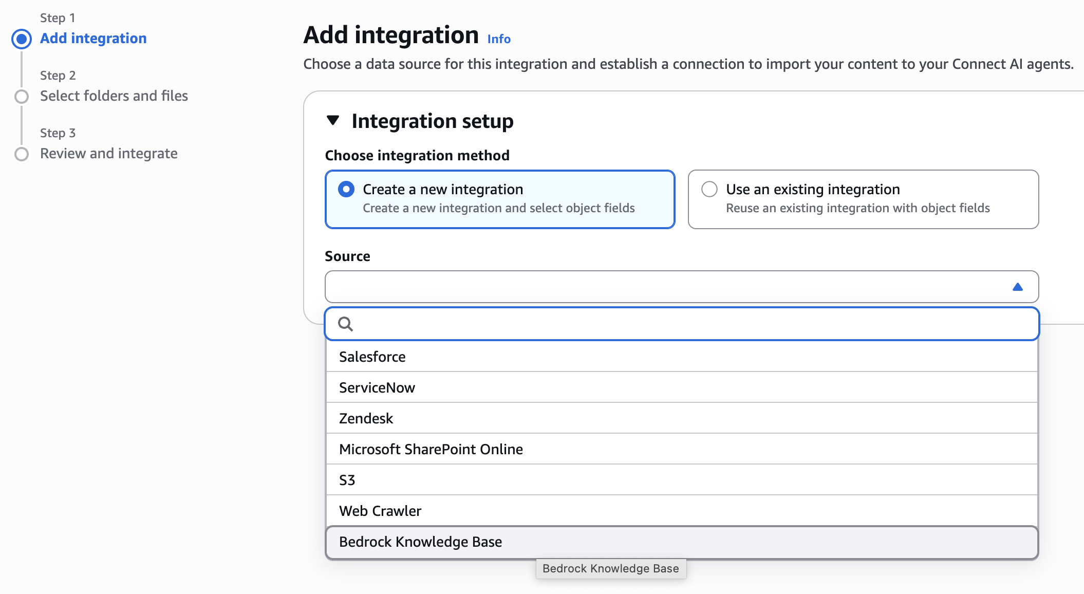The width and height of the screenshot is (1084, 594).
Task: Select Bedrock Knowledge Base in the search field list
Action: [420, 542]
